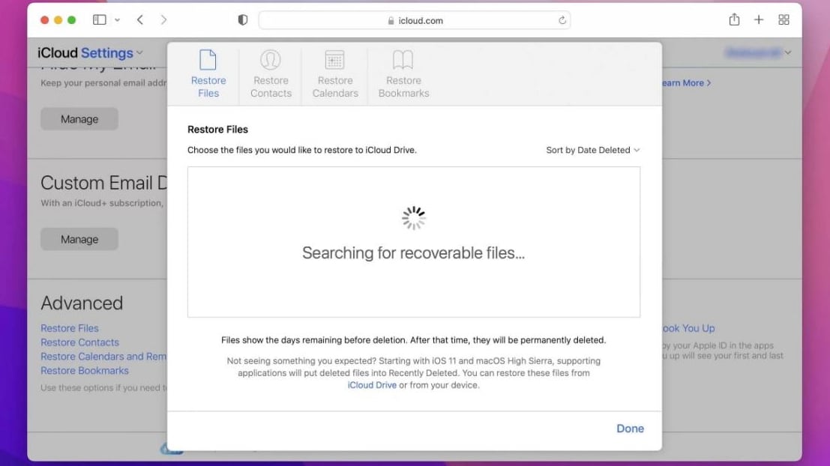Switch to the Restore Calendars tab

(x=334, y=73)
